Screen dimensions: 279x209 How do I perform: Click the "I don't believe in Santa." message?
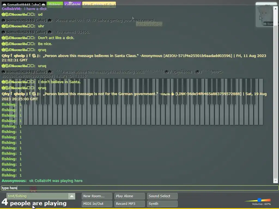(x=59, y=82)
